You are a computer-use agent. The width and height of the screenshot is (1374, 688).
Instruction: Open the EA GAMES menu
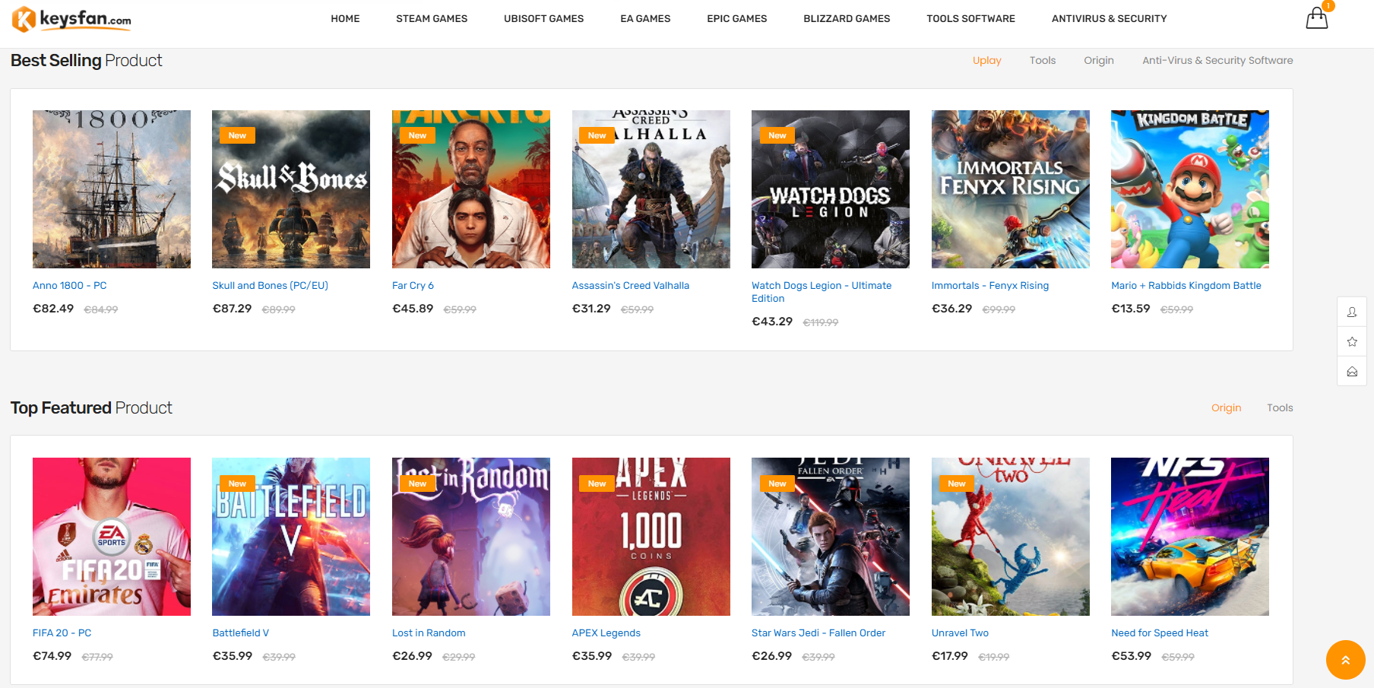[645, 19]
